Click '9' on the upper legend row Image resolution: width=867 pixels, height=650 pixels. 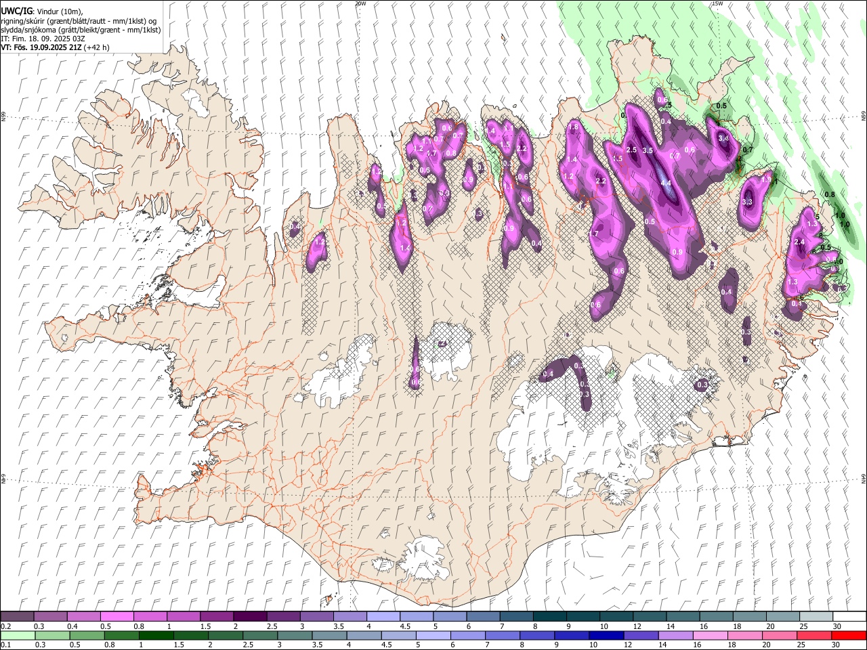click(569, 626)
